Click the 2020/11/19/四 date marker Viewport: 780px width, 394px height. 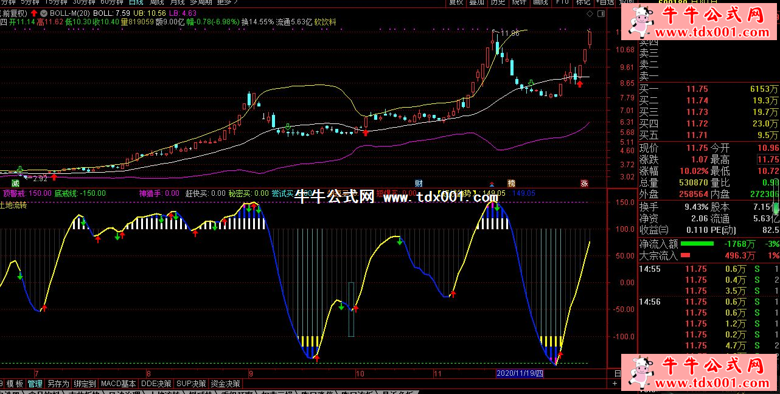tap(519, 373)
